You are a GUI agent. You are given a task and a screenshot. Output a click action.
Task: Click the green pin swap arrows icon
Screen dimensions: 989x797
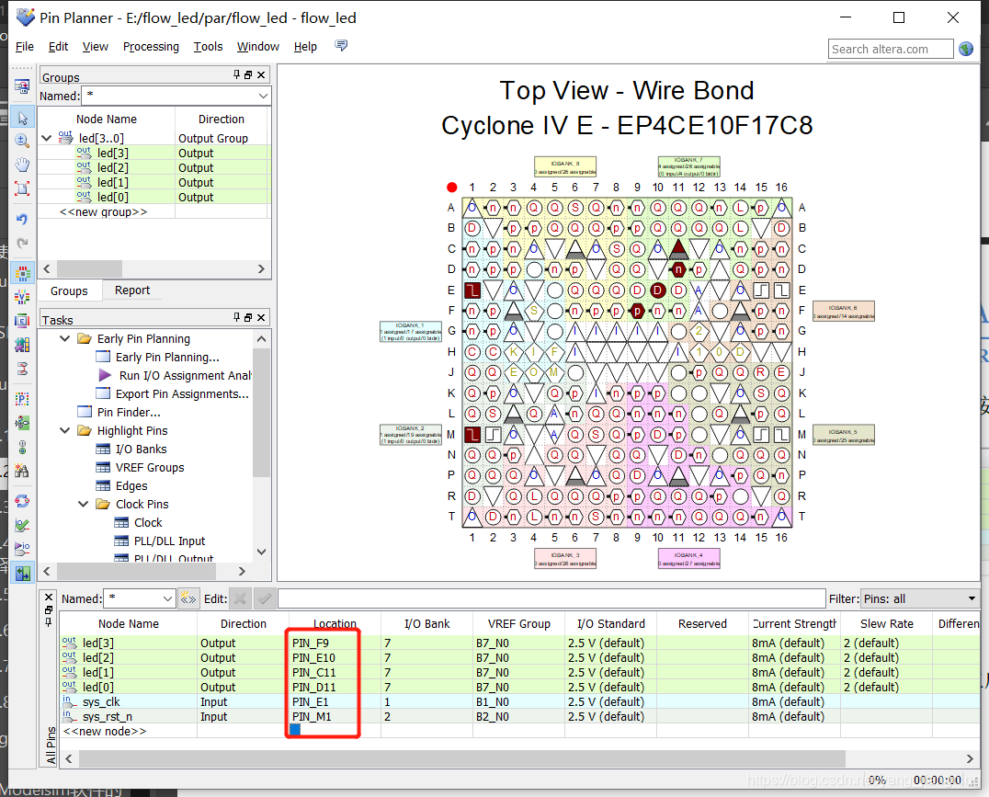pyautogui.click(x=22, y=422)
